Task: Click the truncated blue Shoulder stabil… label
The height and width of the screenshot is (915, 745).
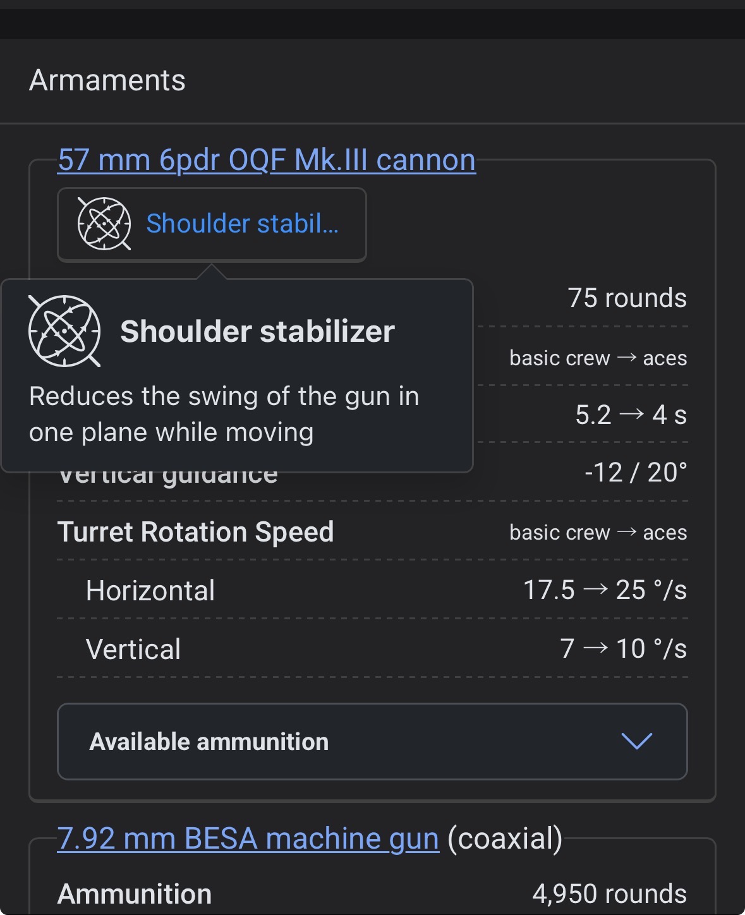Action: [x=242, y=224]
